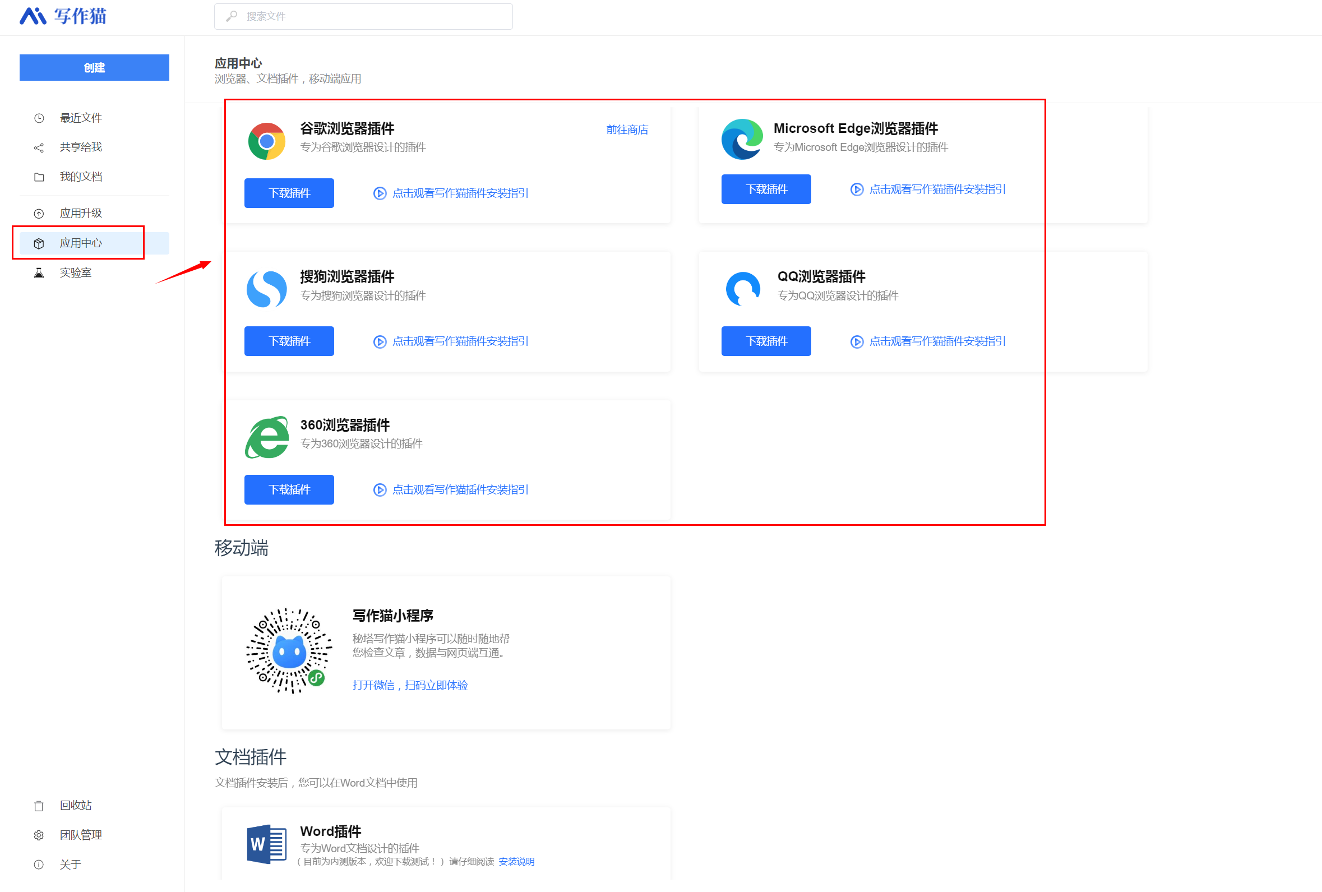Download the 360浏览器插件

click(289, 489)
